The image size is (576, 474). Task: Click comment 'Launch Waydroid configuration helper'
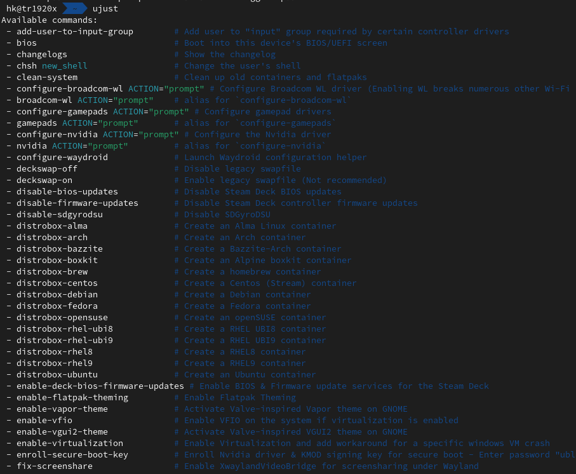(x=276, y=158)
